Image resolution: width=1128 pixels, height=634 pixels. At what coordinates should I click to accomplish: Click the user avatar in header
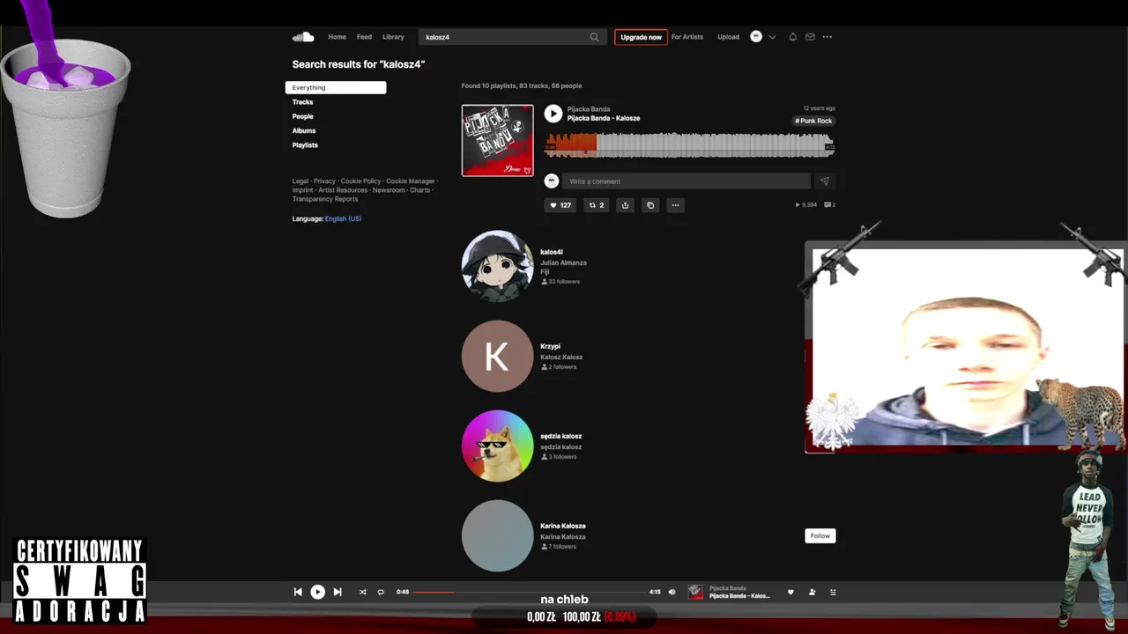756,37
